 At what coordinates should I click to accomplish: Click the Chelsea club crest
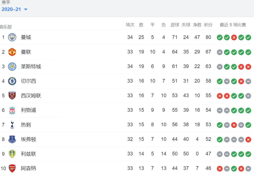point(12,81)
